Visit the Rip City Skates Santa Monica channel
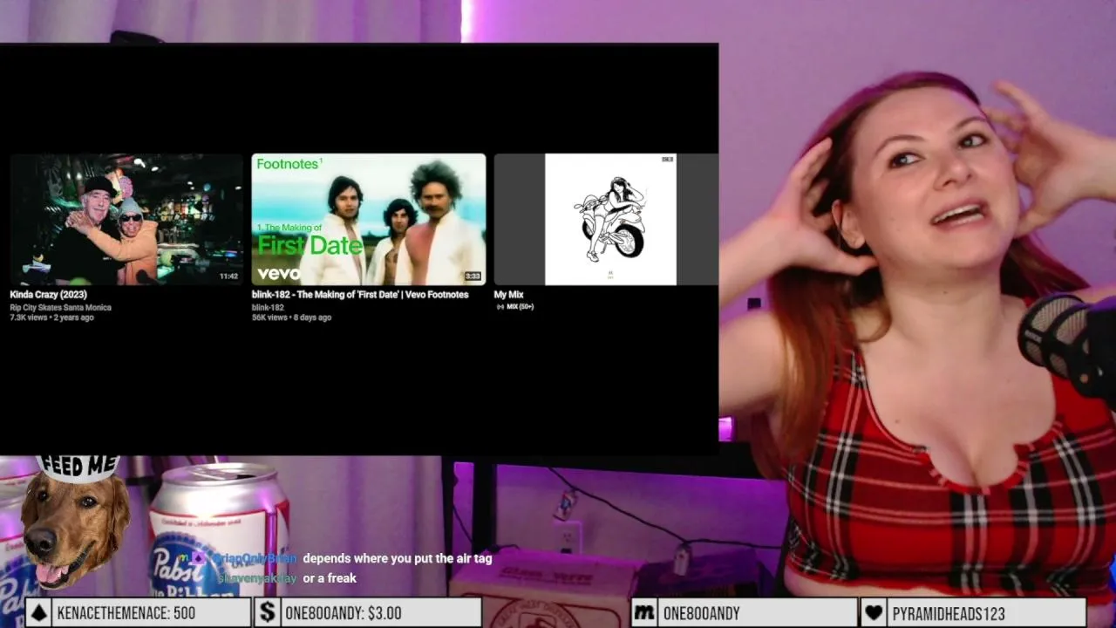The image size is (1116, 628). pyautogui.click(x=61, y=307)
